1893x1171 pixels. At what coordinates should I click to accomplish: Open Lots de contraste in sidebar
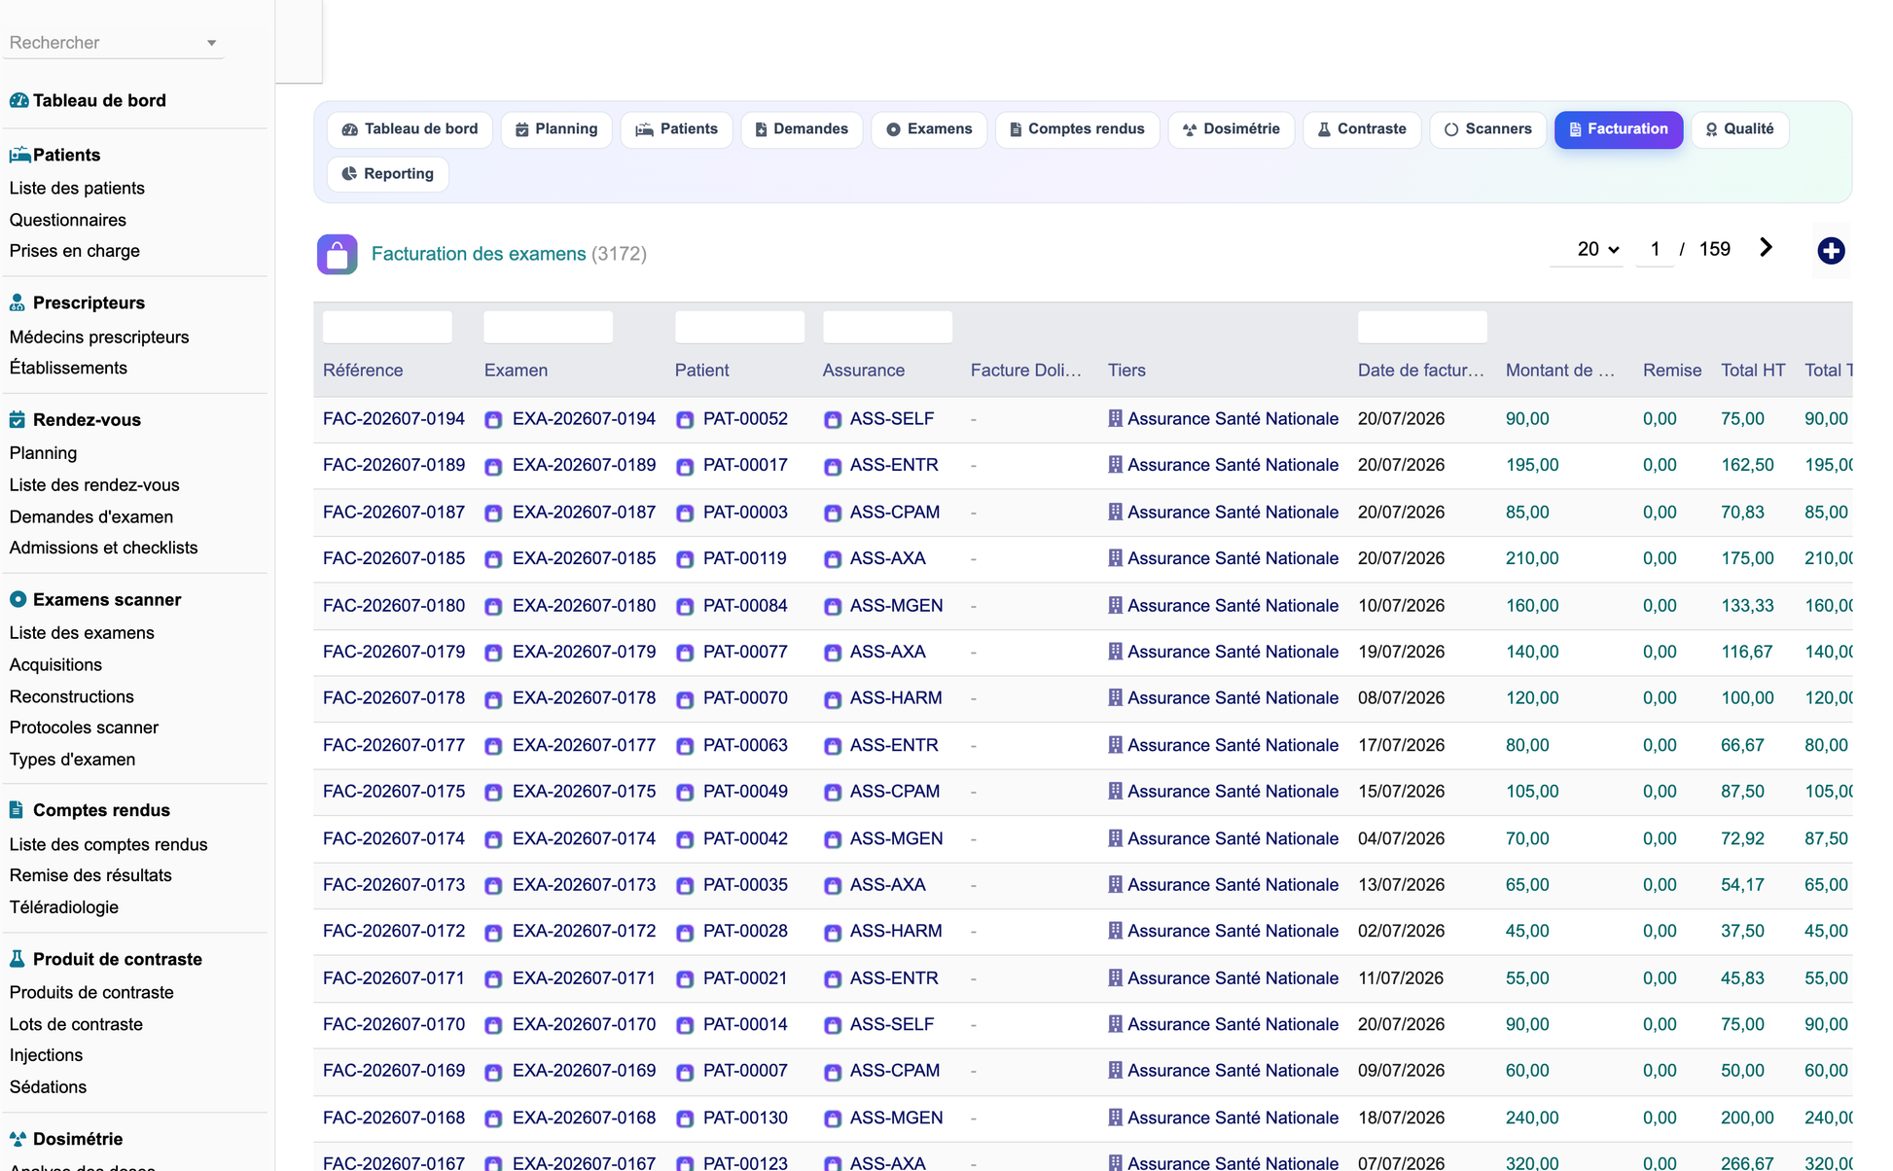coord(76,1024)
